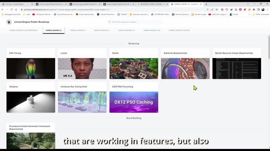Open the Kindle bookmark
270x151 pixels.
(x=234, y=15)
